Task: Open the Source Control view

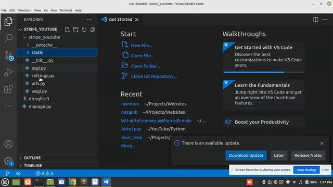Action: tap(9, 56)
